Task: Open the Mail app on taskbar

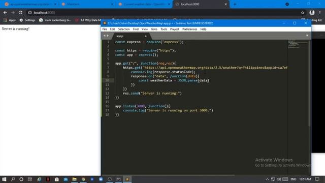Action: click(x=66, y=179)
